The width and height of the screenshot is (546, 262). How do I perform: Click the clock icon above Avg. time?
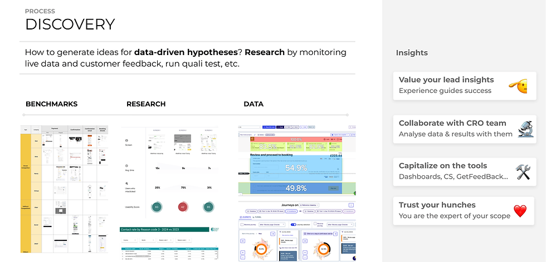tap(126, 166)
